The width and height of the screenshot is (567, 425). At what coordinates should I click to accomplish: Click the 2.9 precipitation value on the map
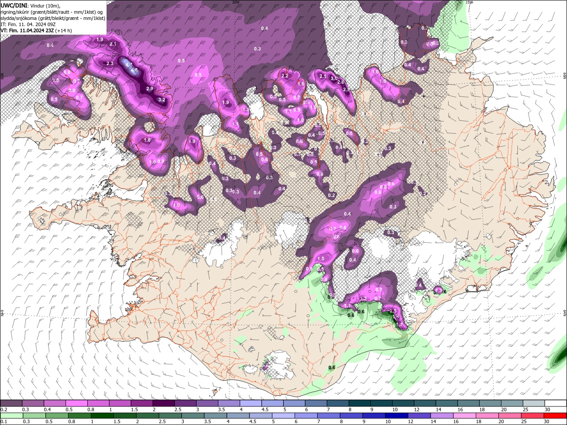click(x=150, y=89)
